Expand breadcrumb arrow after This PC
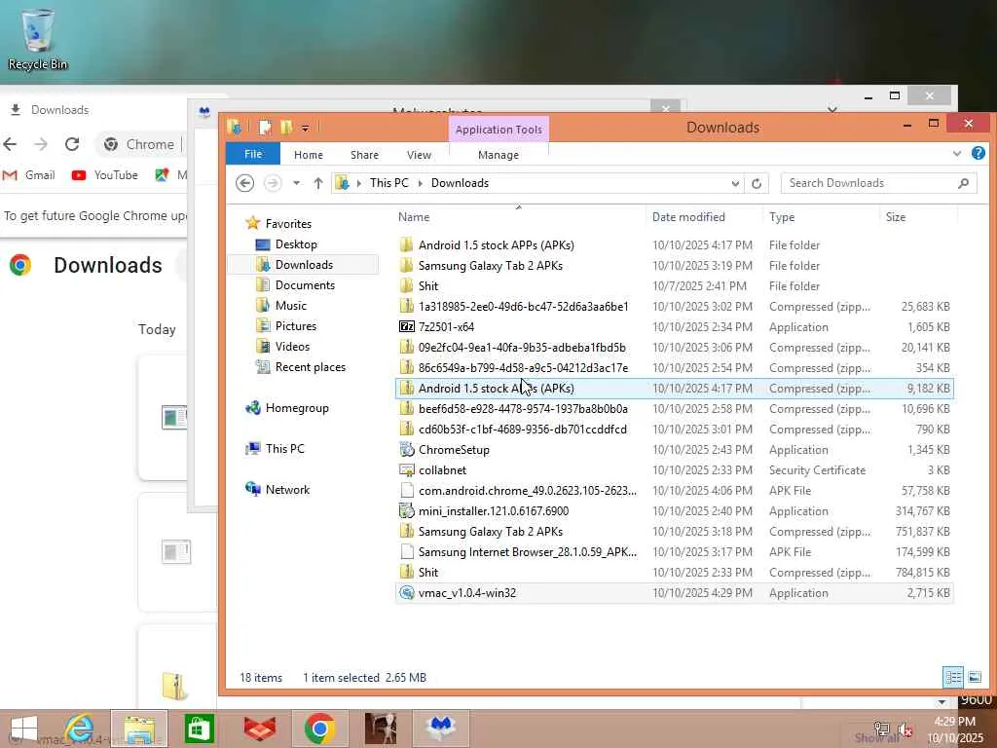The width and height of the screenshot is (997, 748). click(420, 183)
